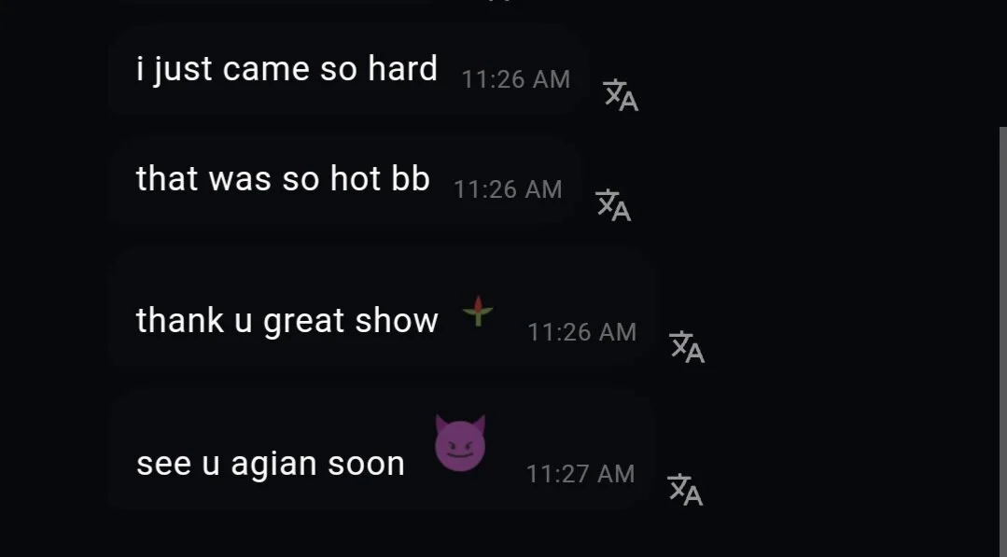
Task: Click the chat's vertical scrollbar thumb
Action: coord(1002,342)
